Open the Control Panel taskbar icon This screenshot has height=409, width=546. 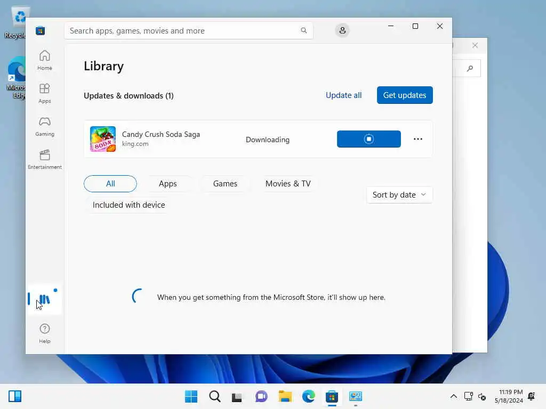[356, 396]
